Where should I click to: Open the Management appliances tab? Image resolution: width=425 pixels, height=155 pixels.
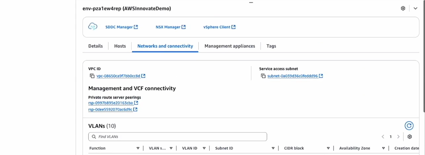point(230,46)
